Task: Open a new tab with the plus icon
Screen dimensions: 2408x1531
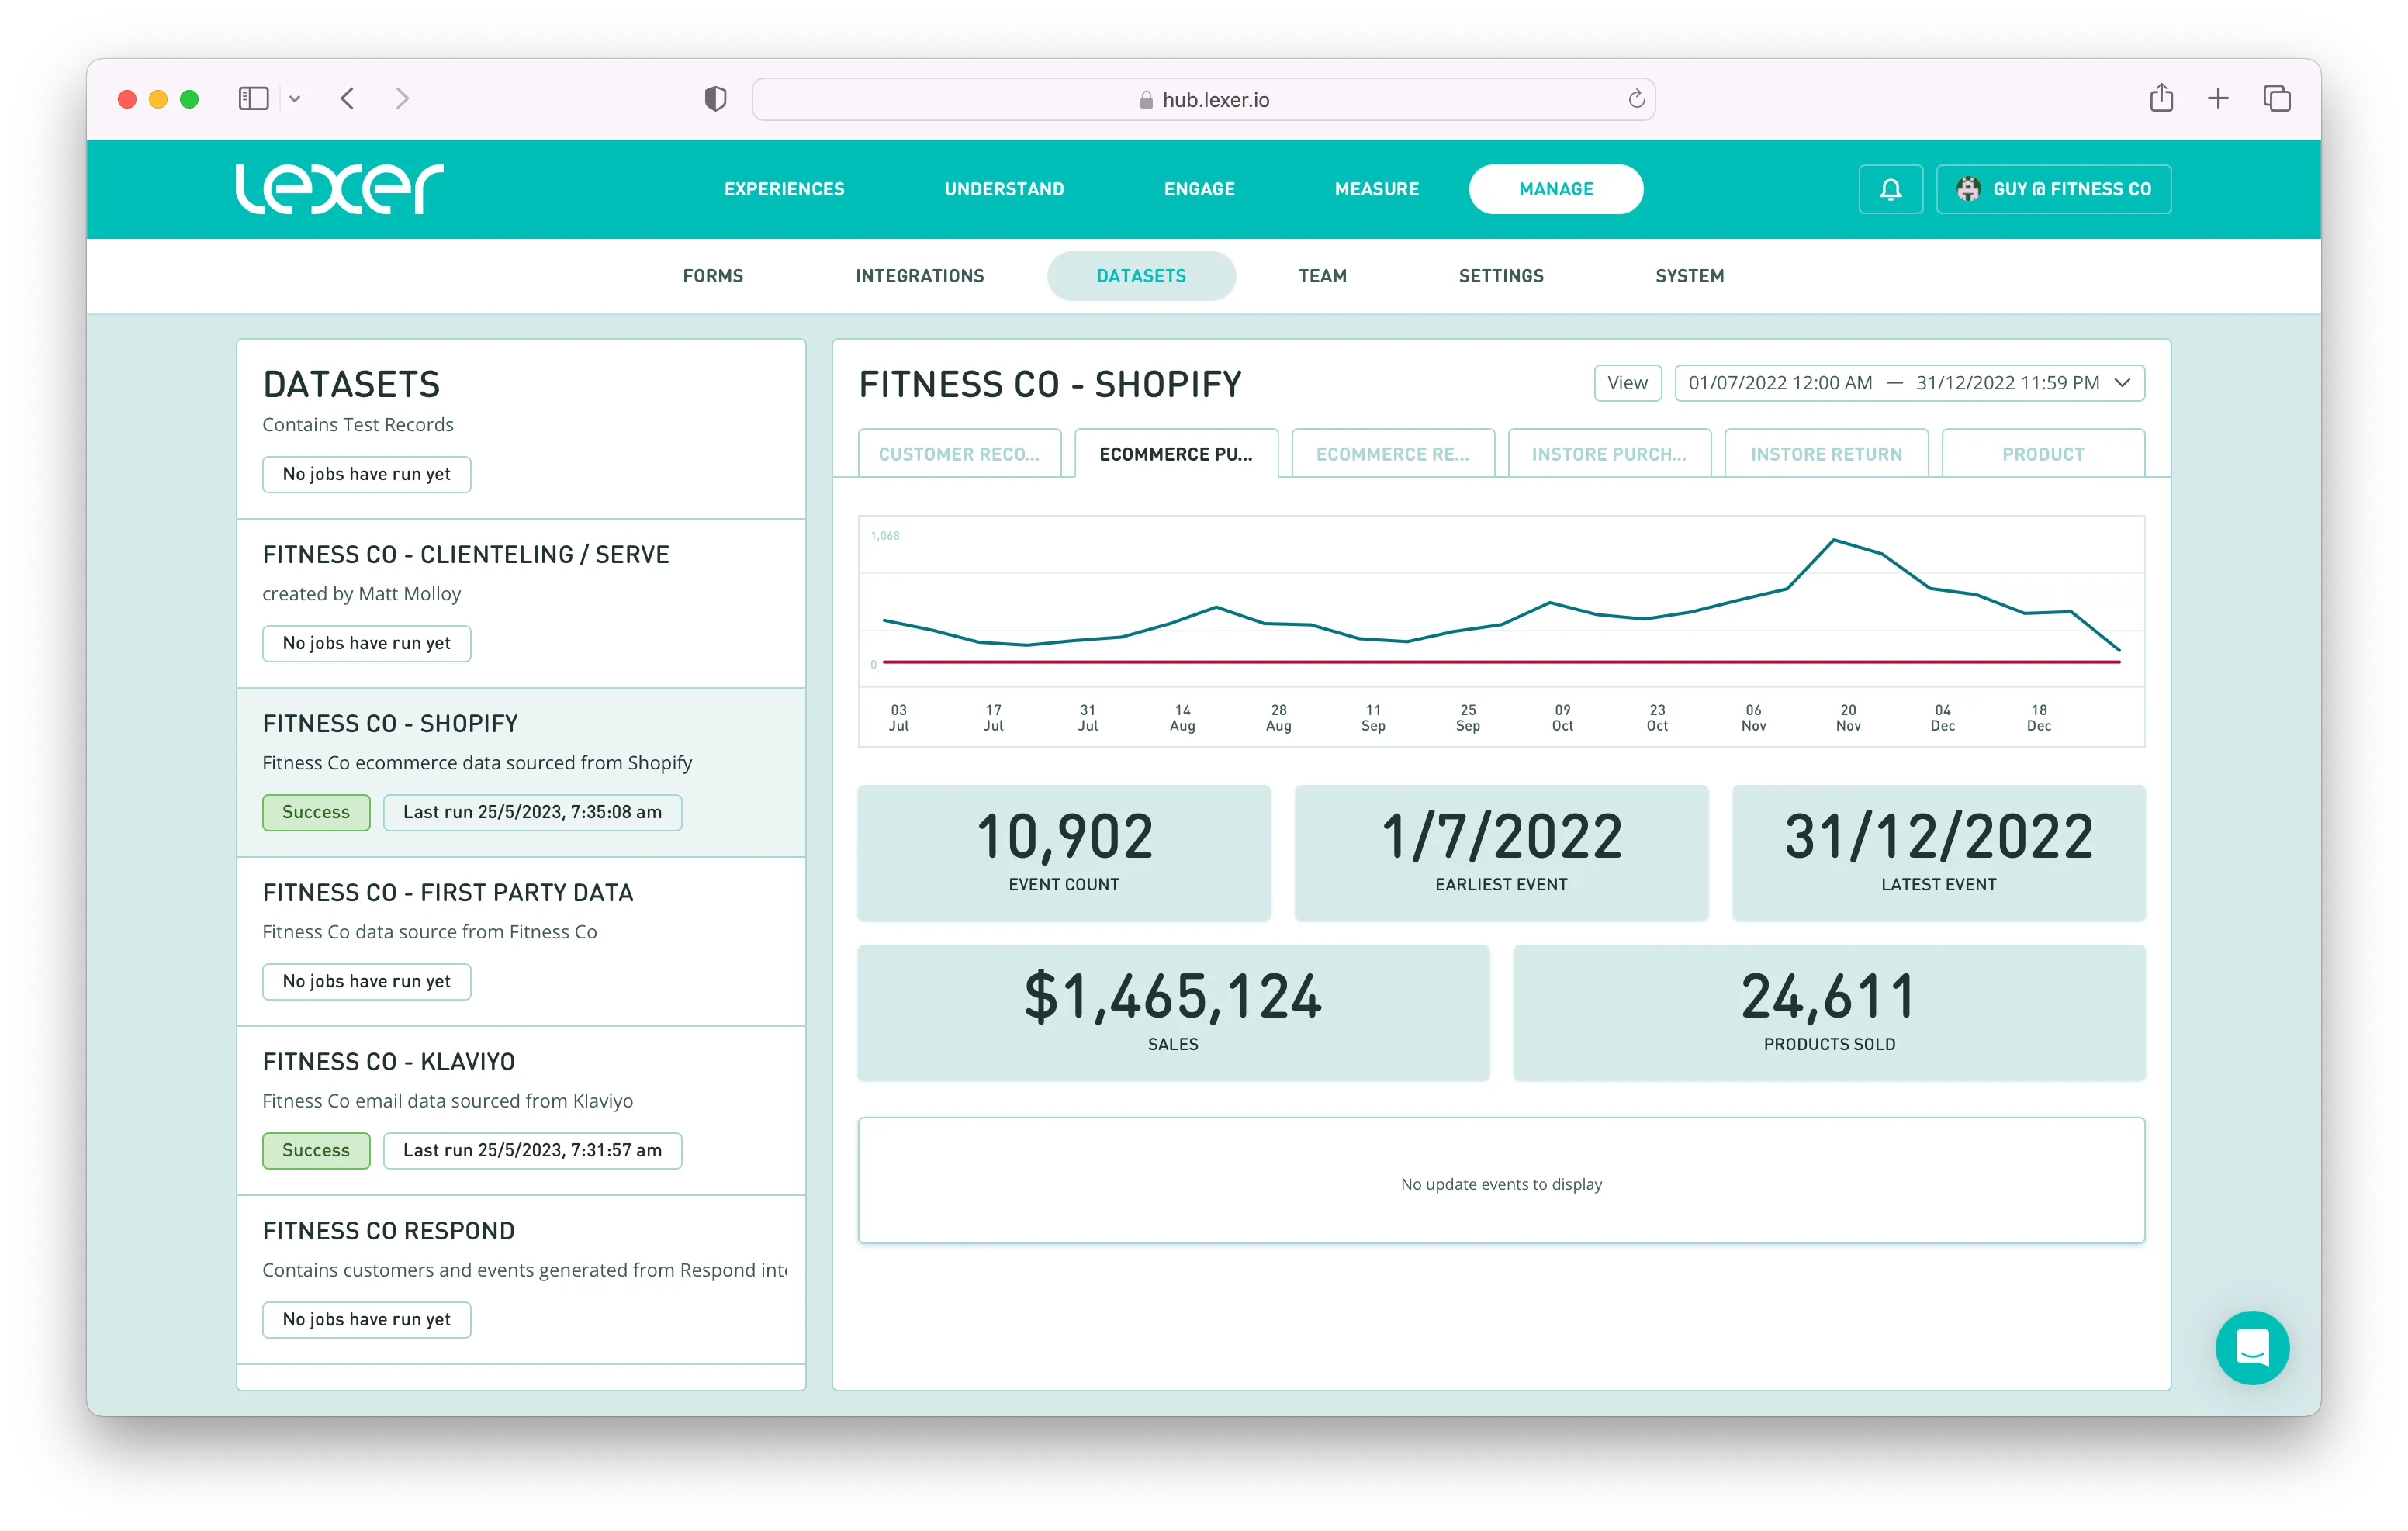Action: (x=2217, y=98)
